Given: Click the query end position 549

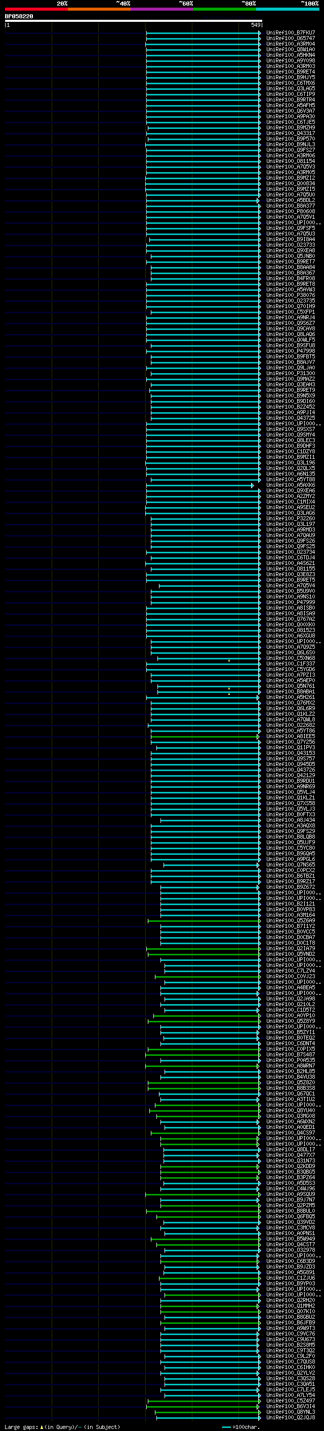Looking at the screenshot, I should coord(255,25).
